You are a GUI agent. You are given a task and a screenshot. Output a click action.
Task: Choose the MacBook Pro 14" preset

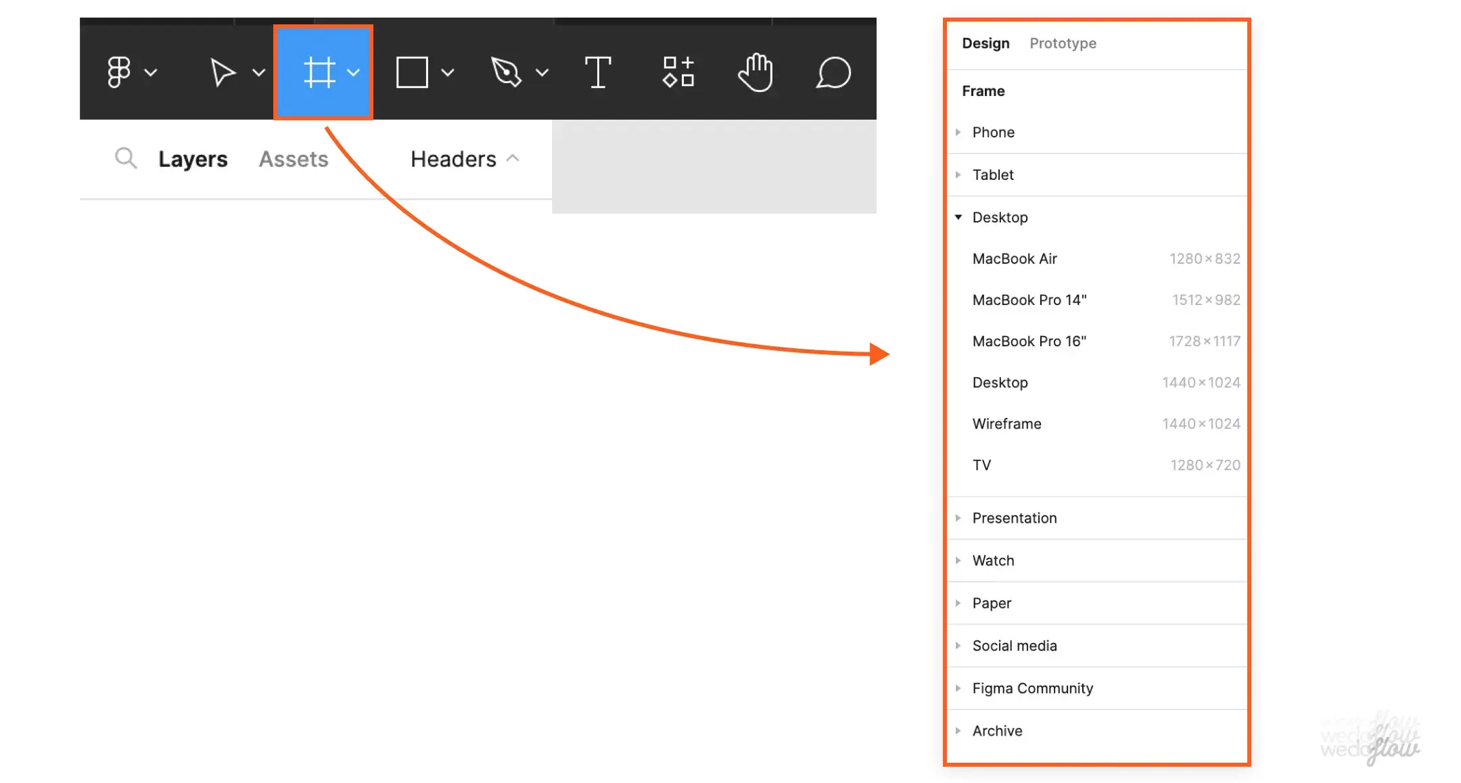tap(1029, 300)
